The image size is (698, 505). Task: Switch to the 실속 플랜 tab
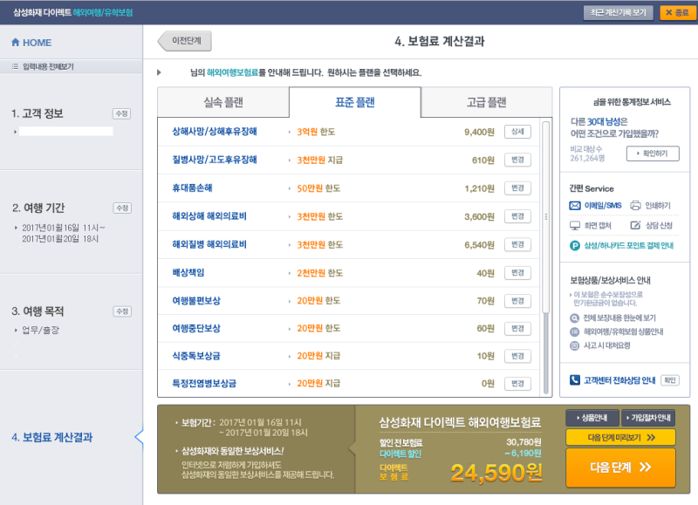(223, 102)
